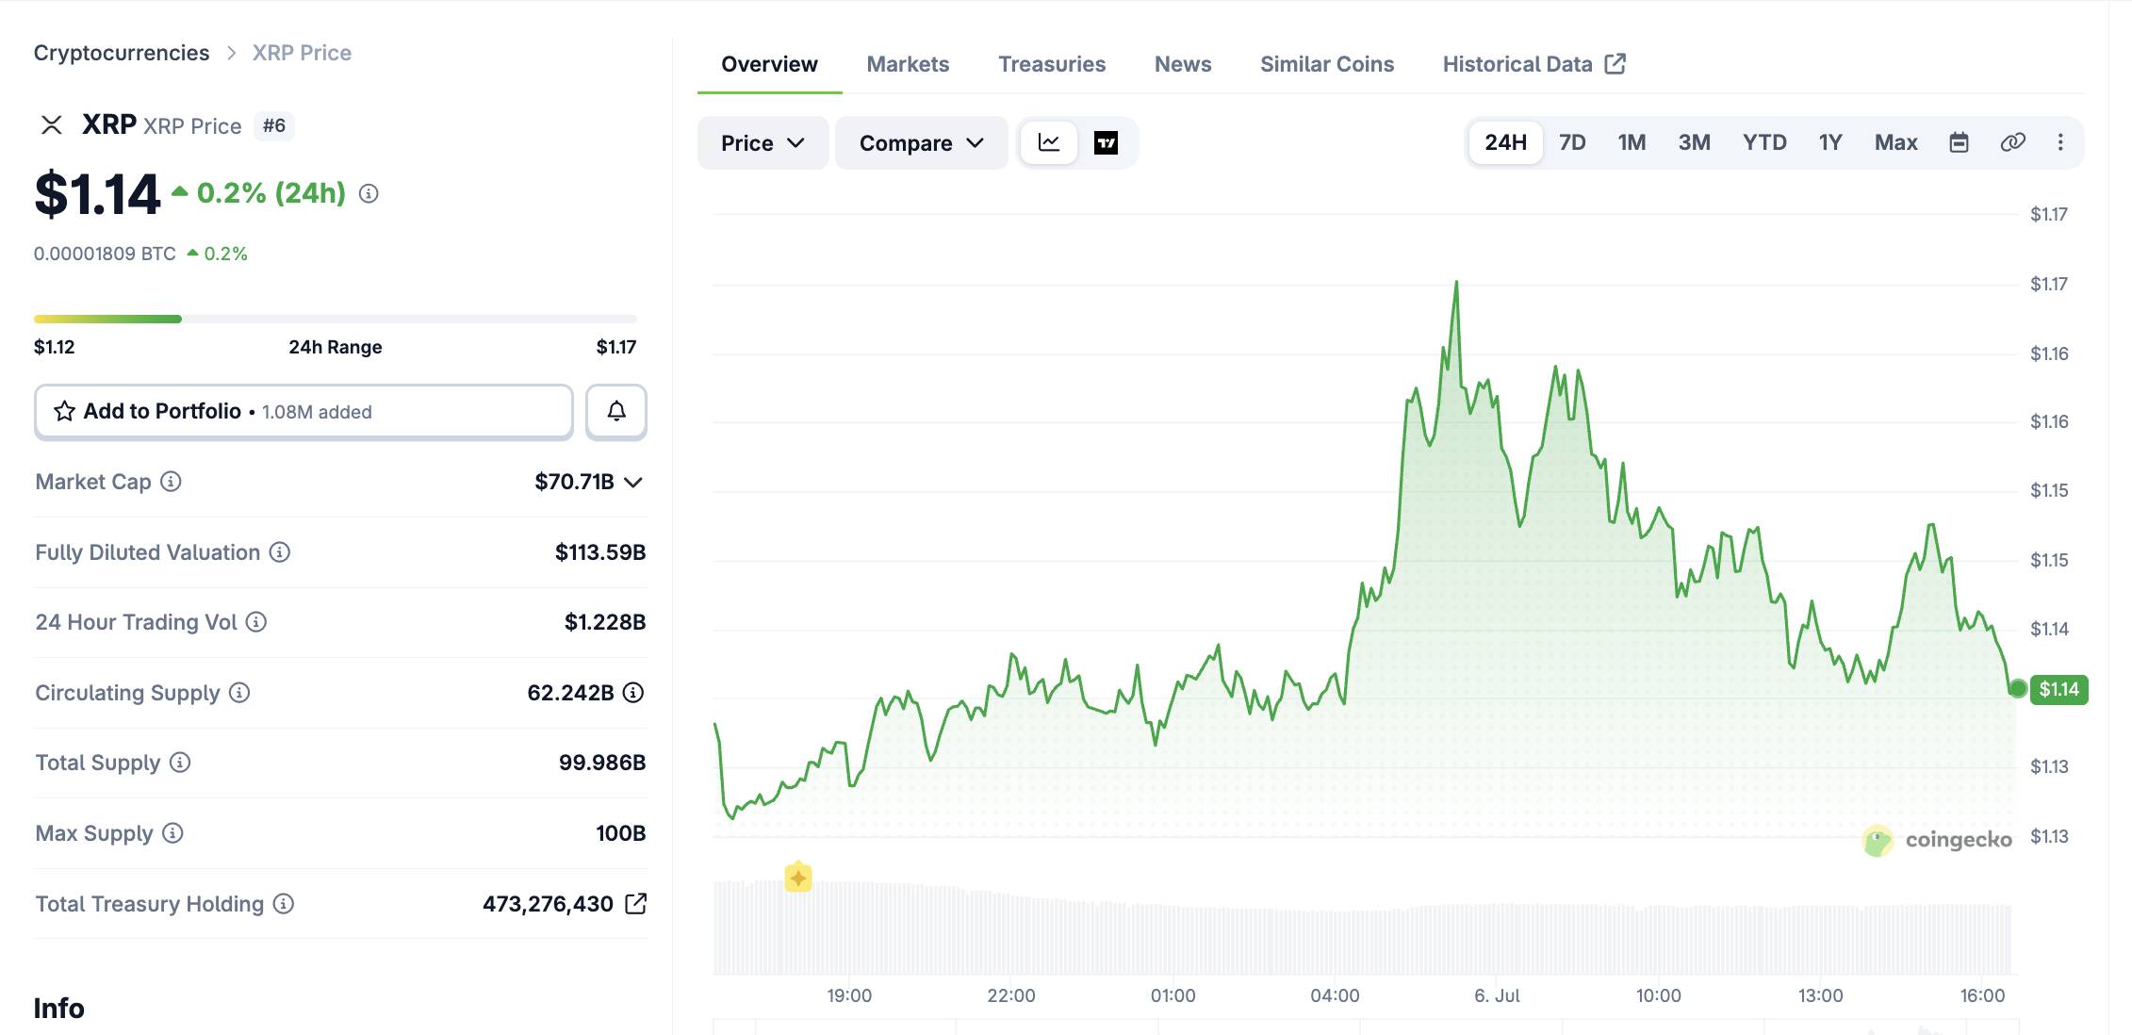
Task: Expand Market Cap details chevron
Action: click(633, 483)
